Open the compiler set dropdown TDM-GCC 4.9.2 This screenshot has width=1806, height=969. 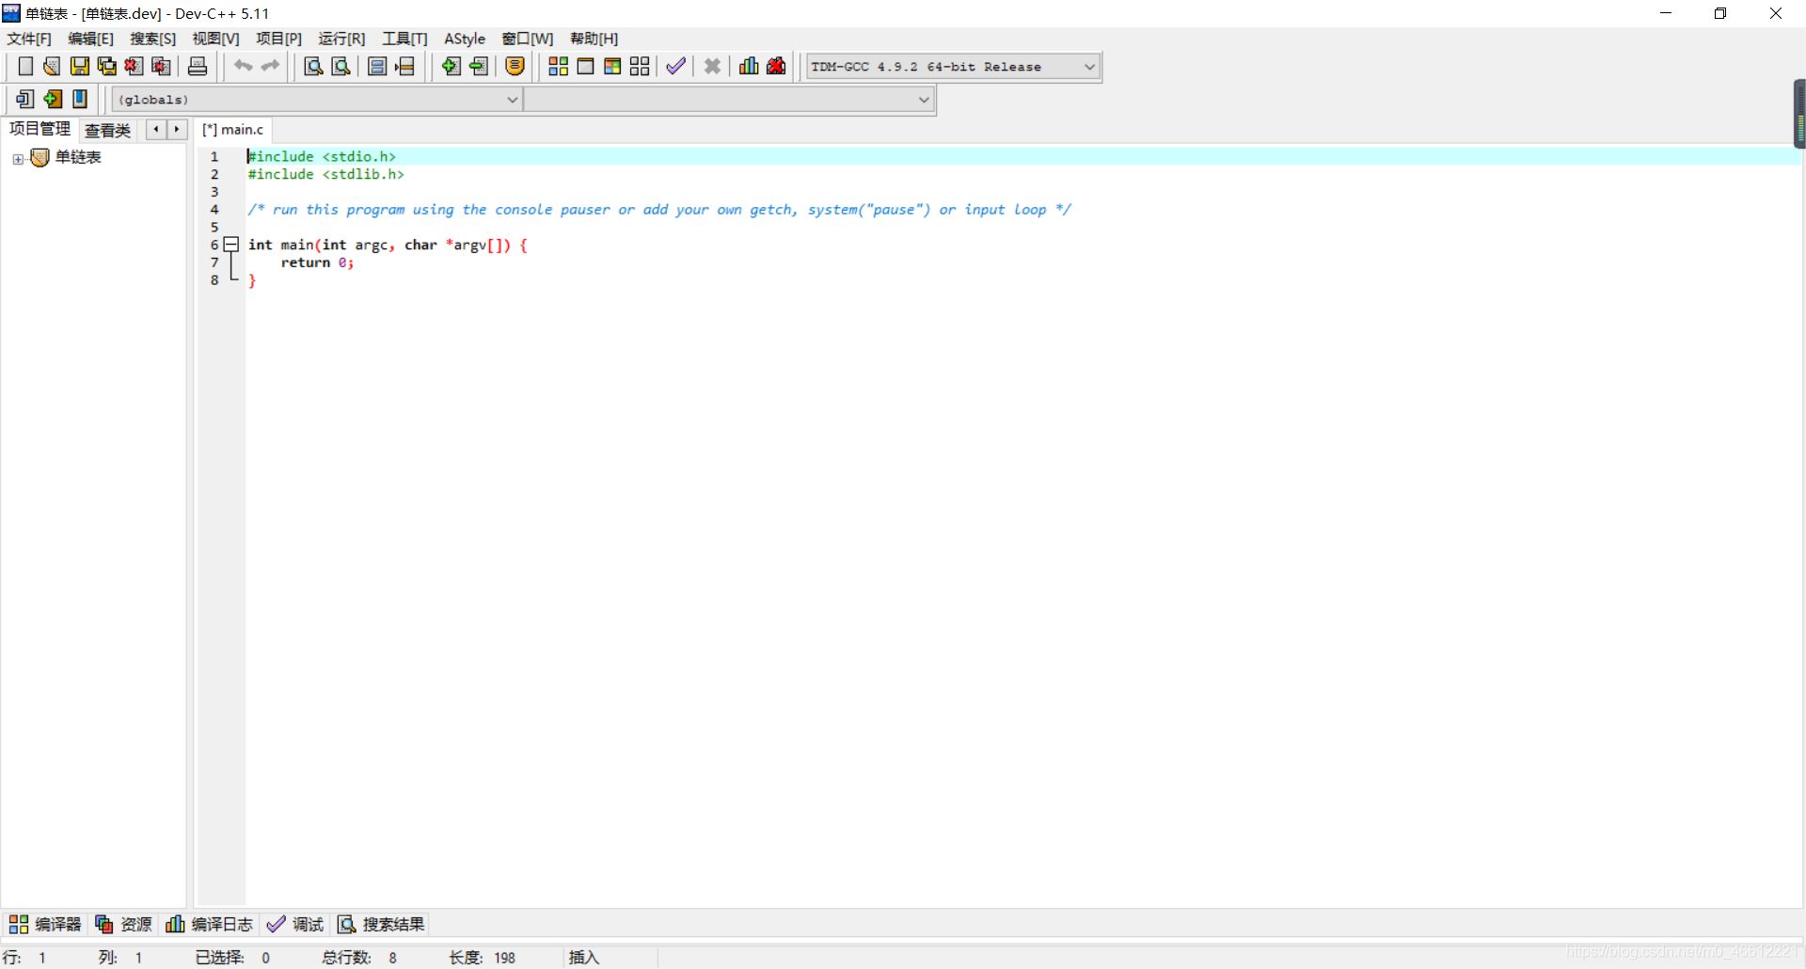(x=953, y=67)
